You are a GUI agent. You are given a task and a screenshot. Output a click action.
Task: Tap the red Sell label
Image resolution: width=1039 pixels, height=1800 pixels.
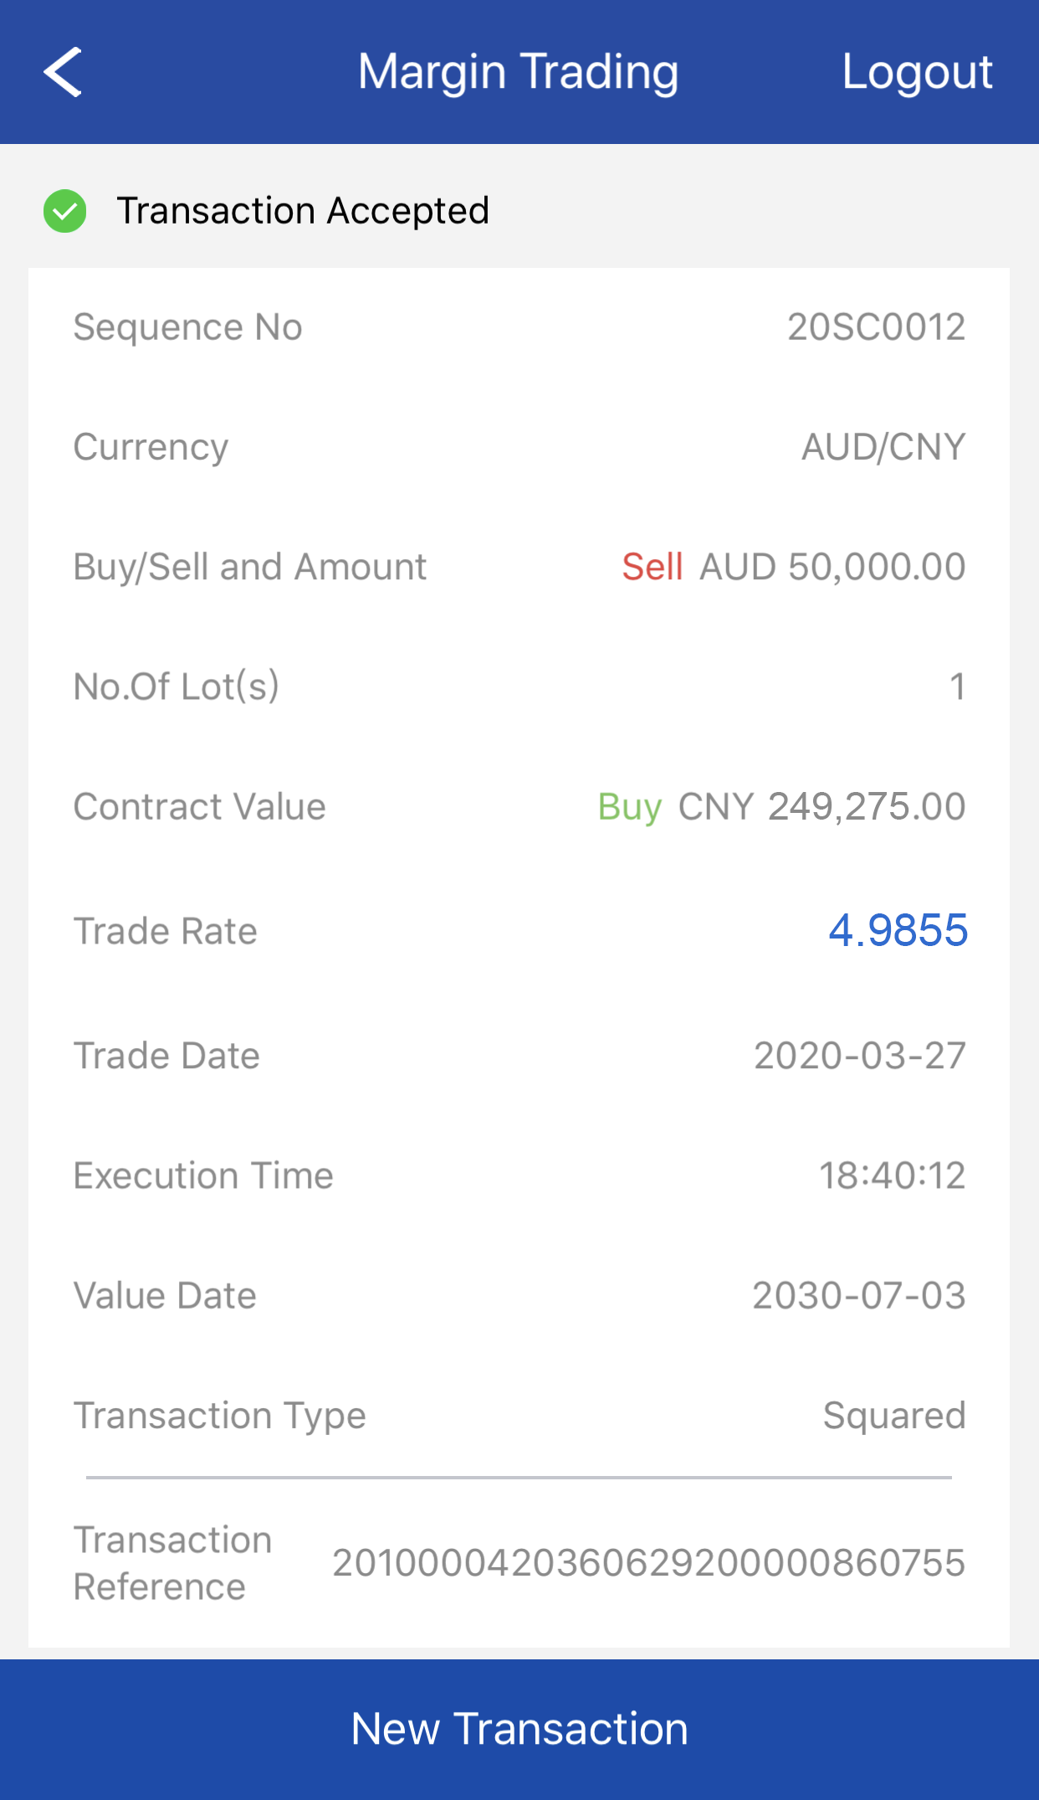coord(653,567)
